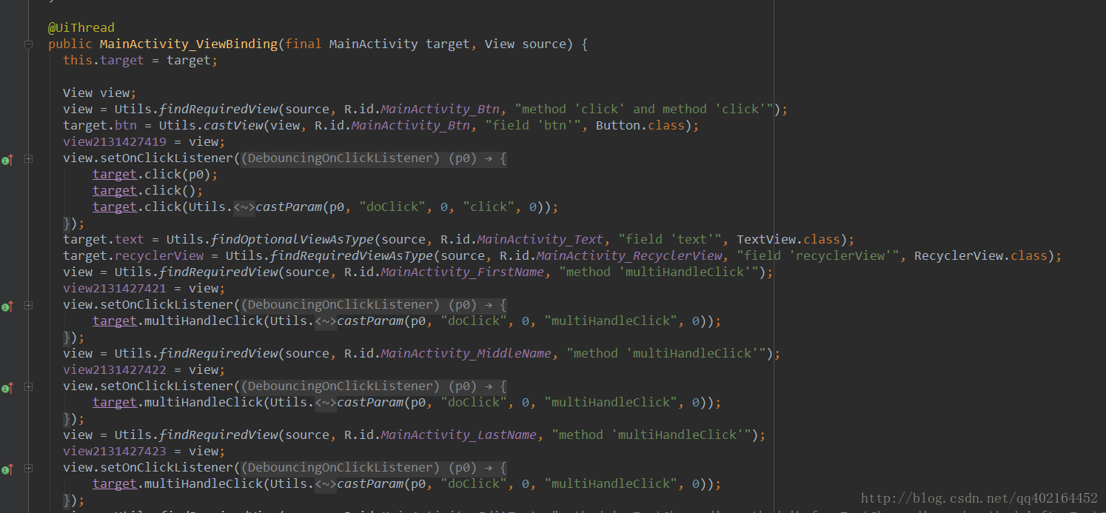Click gutter override icon beside setOnClickListener after view2131427423
This screenshot has width=1106, height=513.
point(7,469)
